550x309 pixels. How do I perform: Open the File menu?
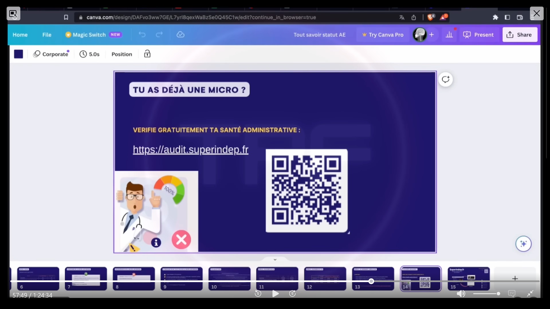click(x=47, y=35)
